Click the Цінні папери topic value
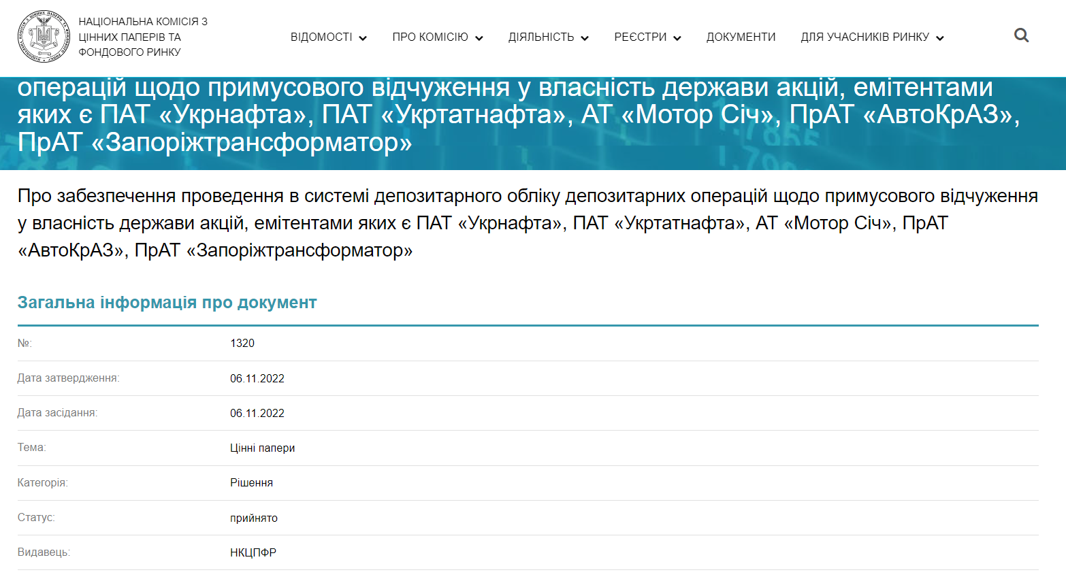 coord(262,448)
